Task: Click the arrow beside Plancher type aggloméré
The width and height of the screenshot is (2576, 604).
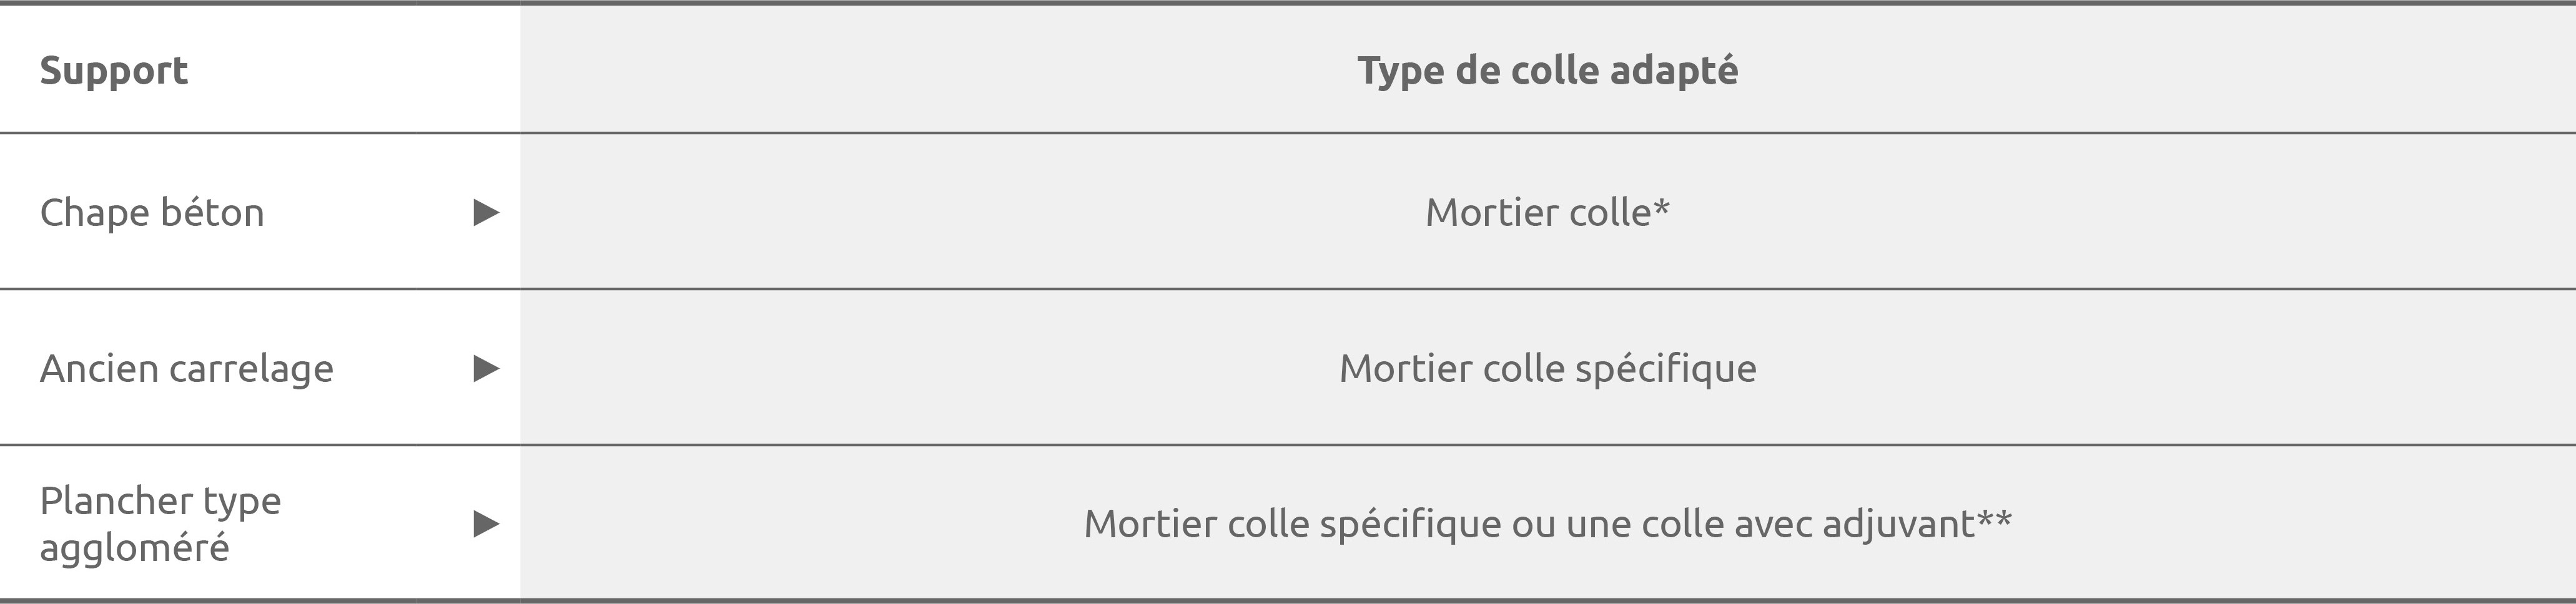Action: [486, 523]
